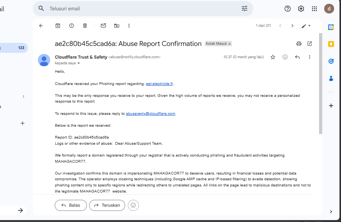
Task: Move email to a folder
Action: coord(117,26)
